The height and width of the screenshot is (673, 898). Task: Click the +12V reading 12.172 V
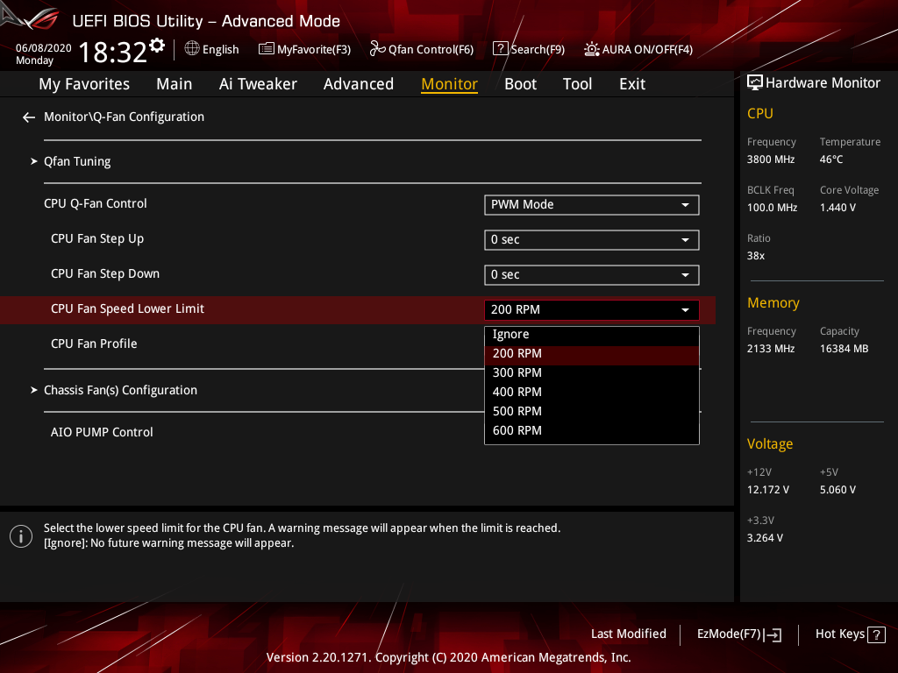point(768,490)
